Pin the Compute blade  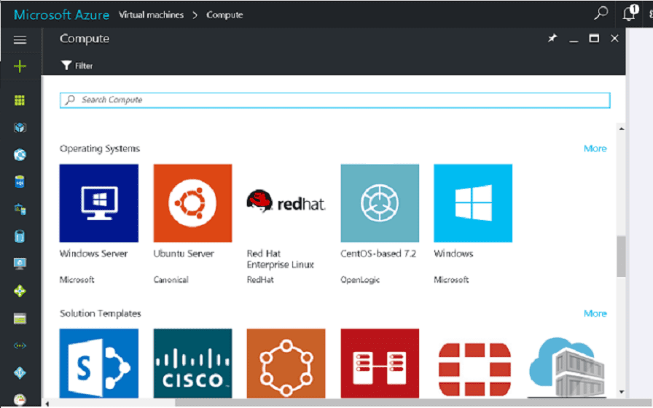pyautogui.click(x=552, y=39)
